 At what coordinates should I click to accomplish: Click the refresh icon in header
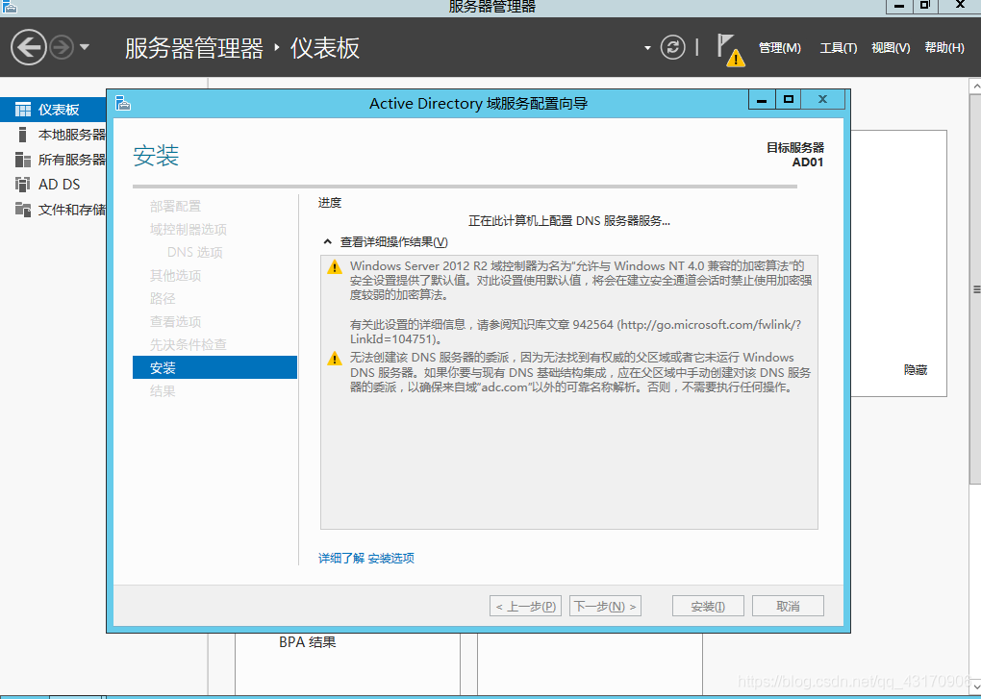(673, 47)
